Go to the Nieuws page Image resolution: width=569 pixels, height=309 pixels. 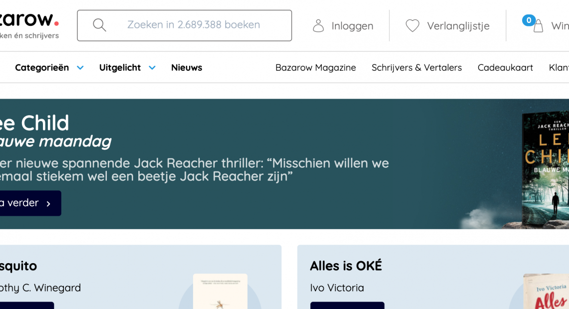[x=187, y=67]
